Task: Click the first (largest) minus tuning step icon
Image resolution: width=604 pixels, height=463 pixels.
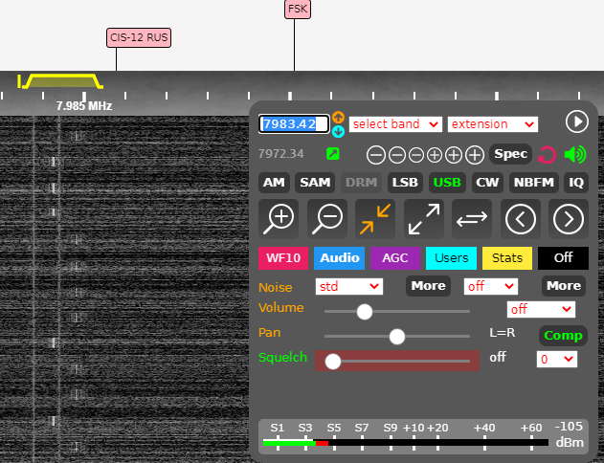Action: click(376, 155)
